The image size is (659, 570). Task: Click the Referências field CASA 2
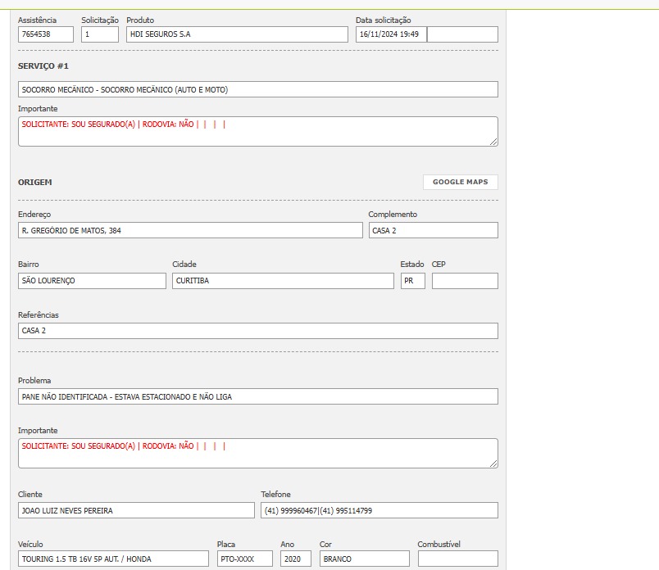[258, 331]
